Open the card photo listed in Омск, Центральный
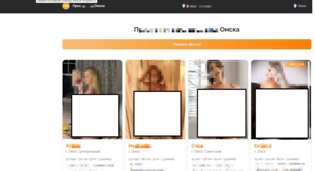Image resolution: width=315 pixels, height=171 pixels. [92, 99]
